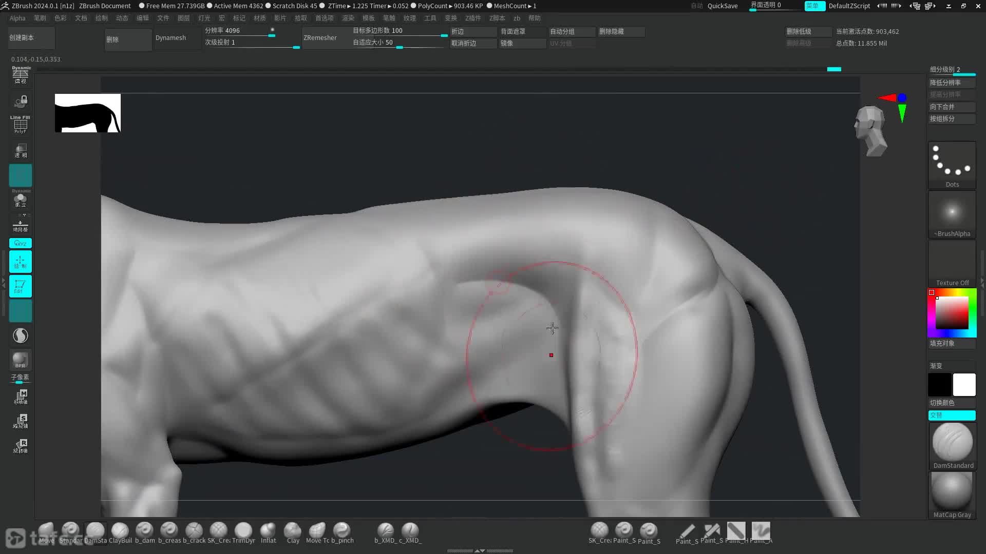The width and height of the screenshot is (986, 554).
Task: Choose the first Paint_S brush
Action: (x=624, y=532)
